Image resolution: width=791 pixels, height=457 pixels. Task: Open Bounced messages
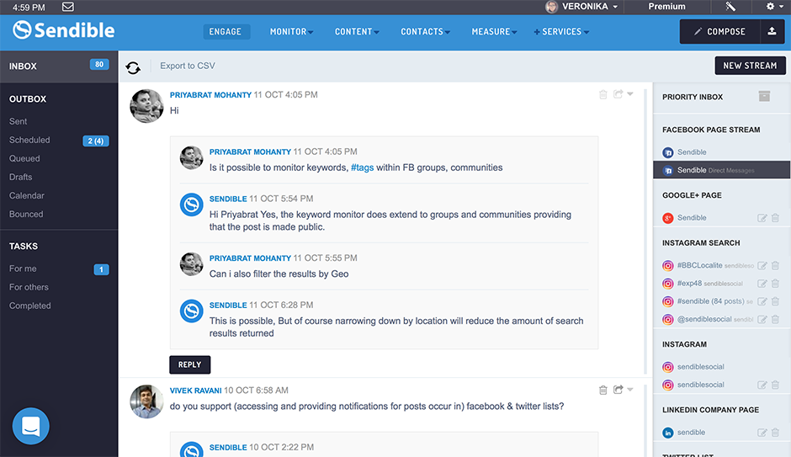(x=26, y=215)
